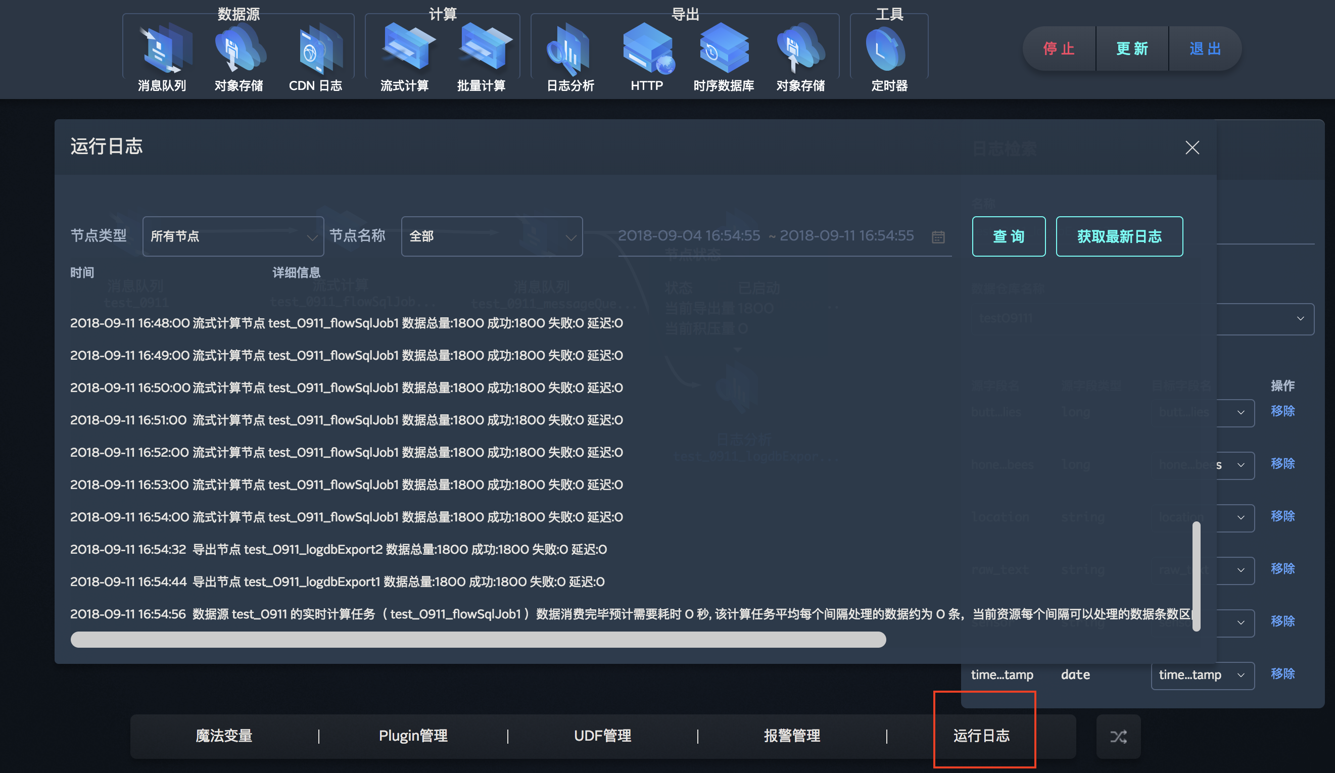Viewport: 1335px width, 773px height.
Task: Select the logdbExport2 log entry at 16:54:32
Action: (x=339, y=549)
